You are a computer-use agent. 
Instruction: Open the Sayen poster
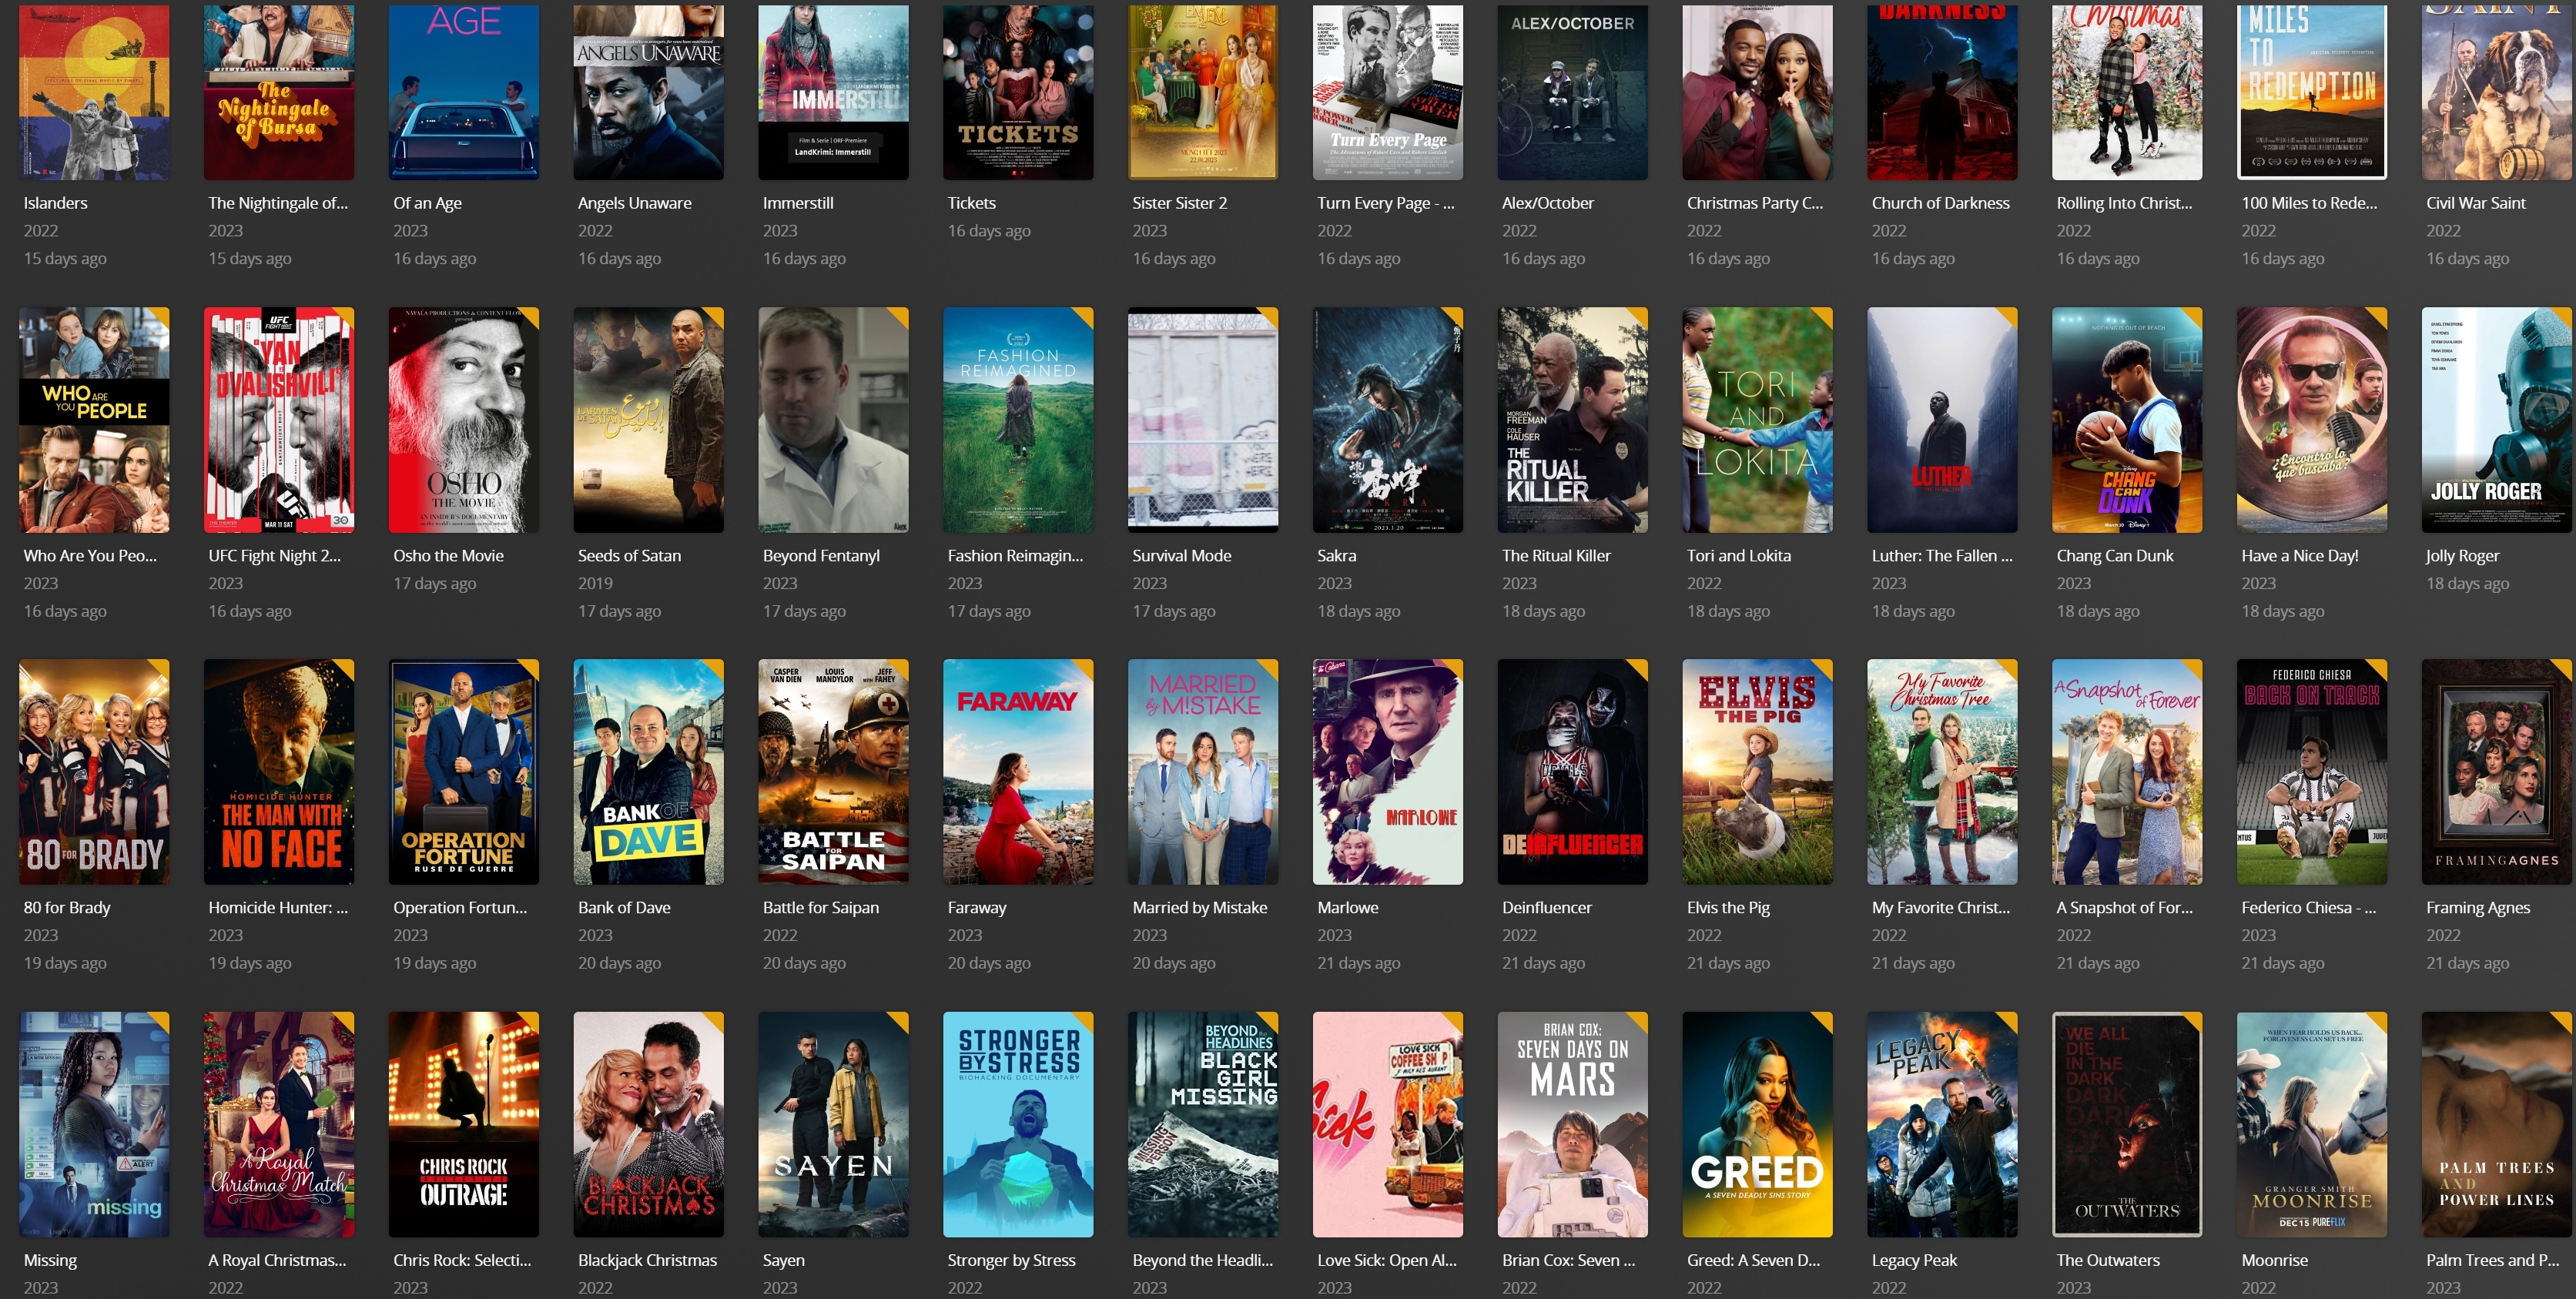(x=833, y=1125)
